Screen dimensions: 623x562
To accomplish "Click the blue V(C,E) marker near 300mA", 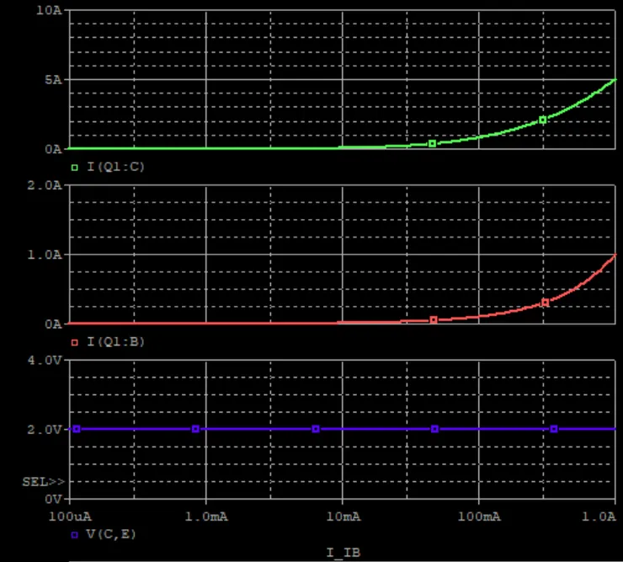I will [554, 429].
